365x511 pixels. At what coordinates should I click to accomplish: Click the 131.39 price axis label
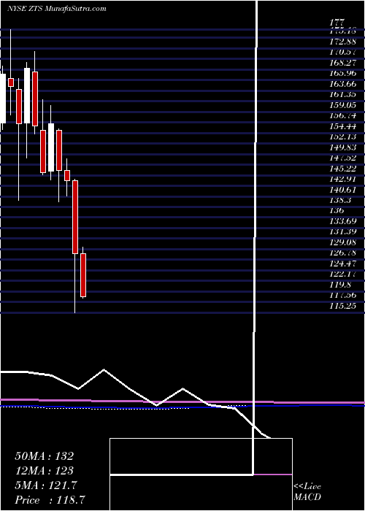point(344,231)
